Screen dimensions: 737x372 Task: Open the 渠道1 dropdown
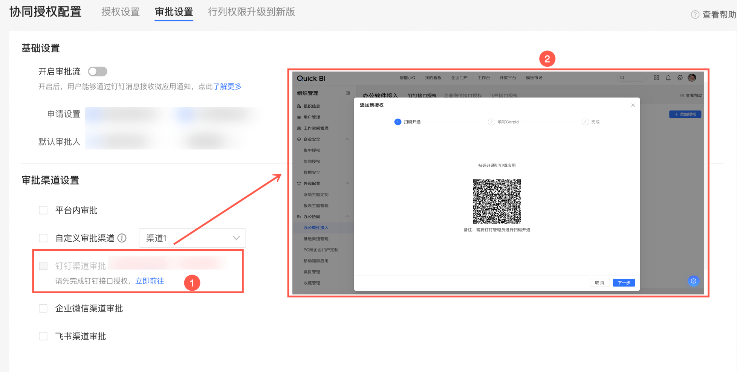coord(192,238)
